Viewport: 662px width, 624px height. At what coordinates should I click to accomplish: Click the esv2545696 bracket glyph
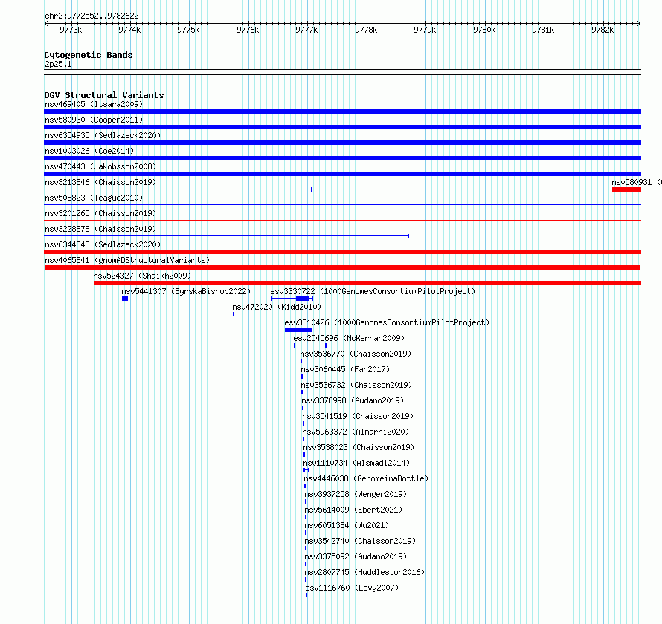click(x=310, y=345)
